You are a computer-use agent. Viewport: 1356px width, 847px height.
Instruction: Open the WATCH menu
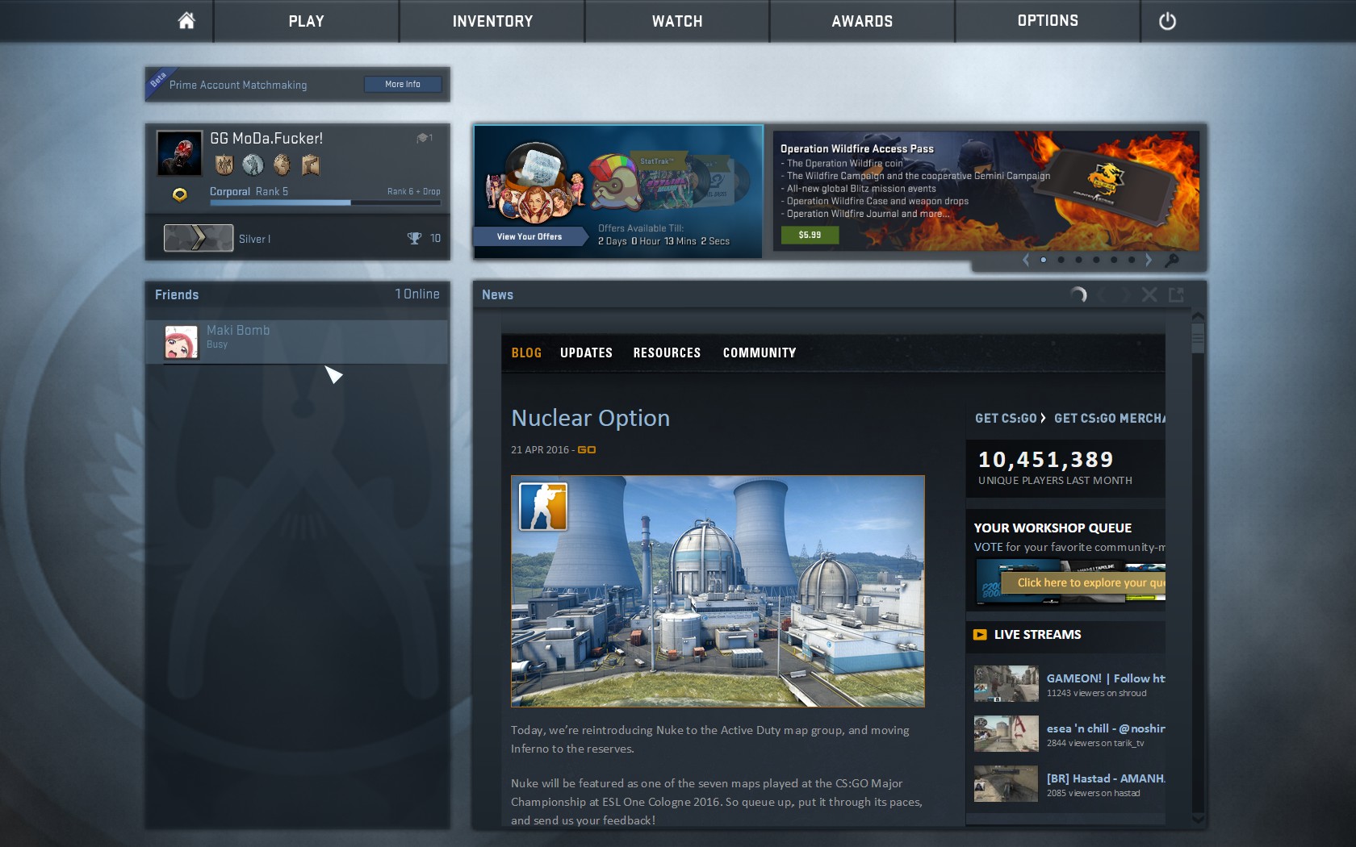[677, 21]
